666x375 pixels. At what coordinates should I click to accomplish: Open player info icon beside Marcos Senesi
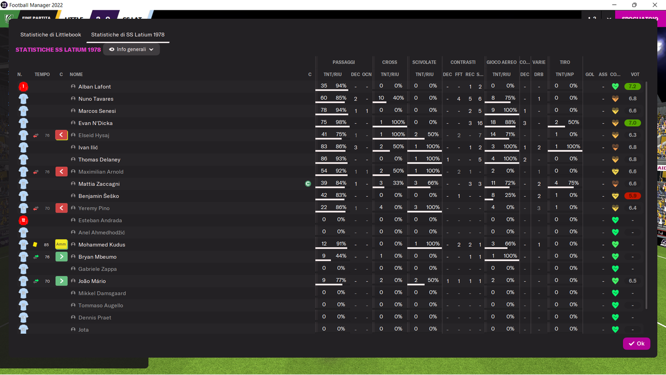73,111
